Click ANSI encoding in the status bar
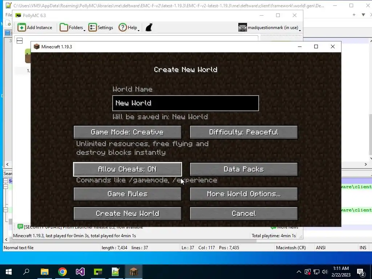The height and width of the screenshot is (279, 372). pos(321,248)
